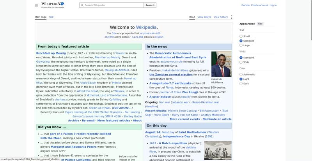Click the By email link

click(88, 121)
